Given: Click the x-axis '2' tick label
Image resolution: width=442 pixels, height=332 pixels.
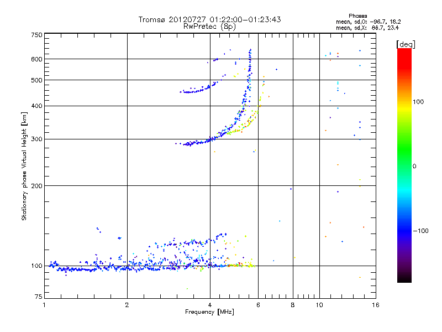Looking at the screenshot, I should 127,305.
